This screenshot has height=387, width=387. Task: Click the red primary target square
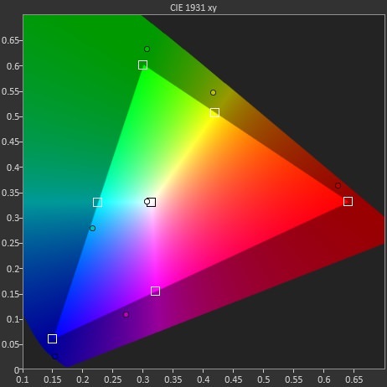click(348, 201)
